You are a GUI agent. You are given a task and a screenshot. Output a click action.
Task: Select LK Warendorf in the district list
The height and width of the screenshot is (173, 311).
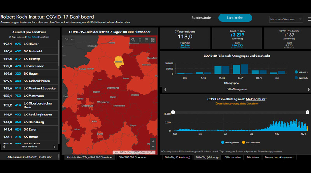coord(29,66)
